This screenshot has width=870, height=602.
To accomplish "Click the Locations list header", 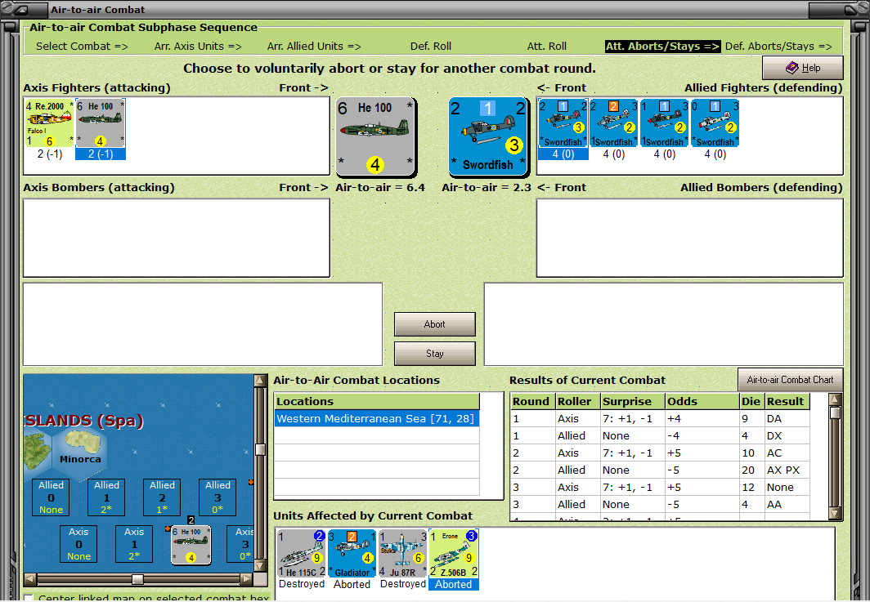I will pos(377,401).
